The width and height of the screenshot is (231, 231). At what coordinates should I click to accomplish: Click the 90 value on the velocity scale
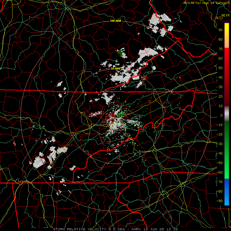(x=220, y=30)
